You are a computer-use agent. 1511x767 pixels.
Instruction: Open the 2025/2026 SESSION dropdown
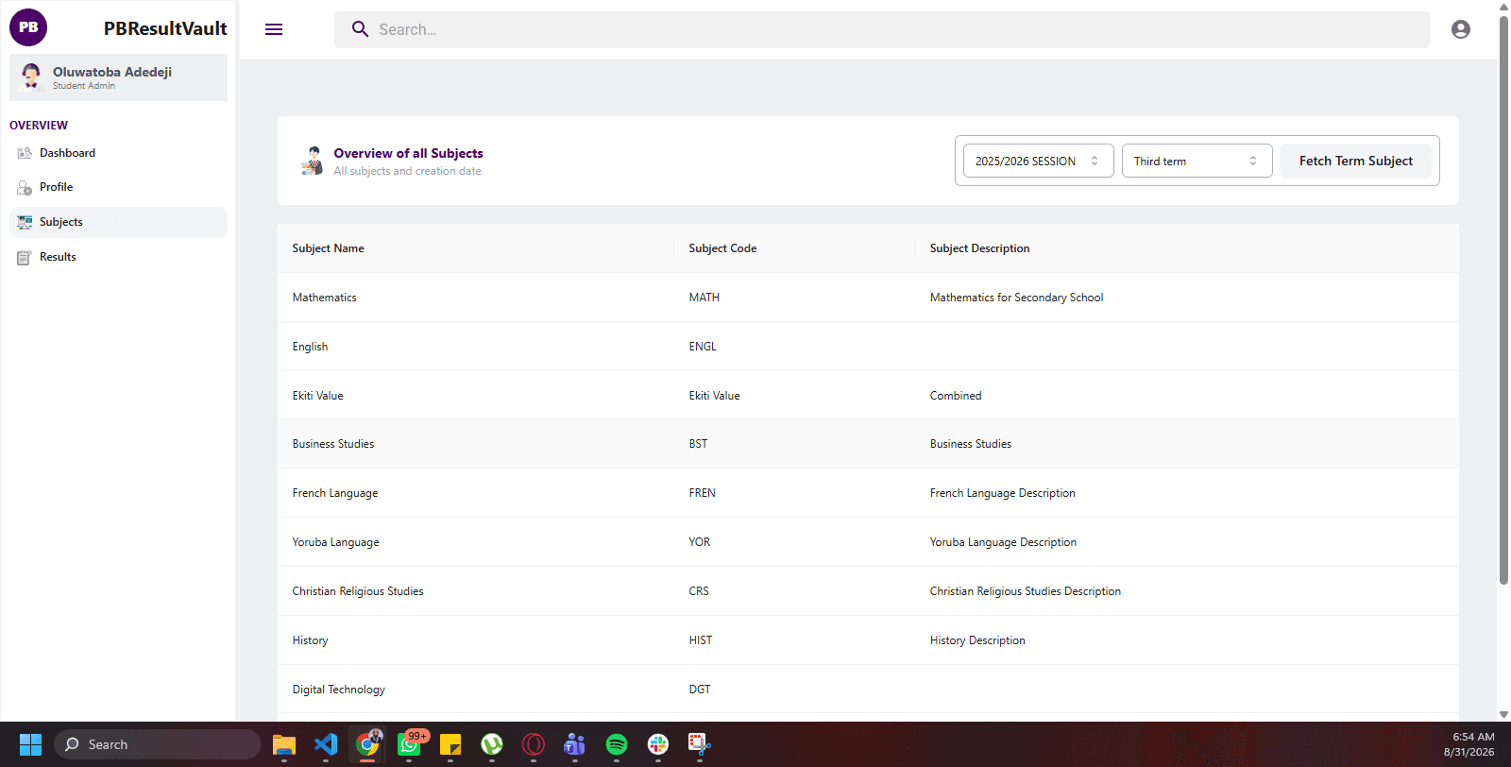[x=1038, y=161]
